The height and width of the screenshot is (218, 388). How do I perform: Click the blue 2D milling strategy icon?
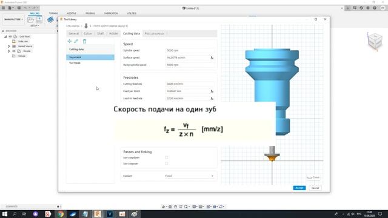[x=50, y=20]
